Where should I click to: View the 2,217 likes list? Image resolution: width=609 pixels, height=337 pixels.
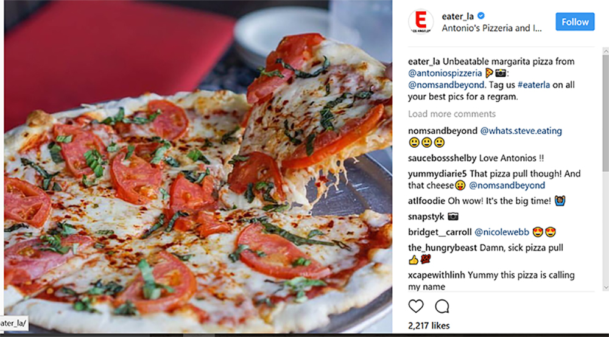click(x=429, y=325)
